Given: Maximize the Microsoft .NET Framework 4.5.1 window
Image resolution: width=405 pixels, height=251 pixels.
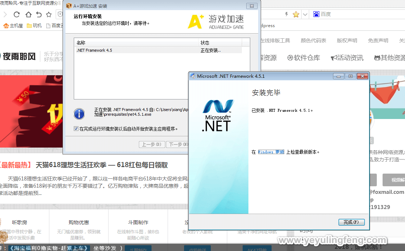Looking at the screenshot, I should 350,76.
